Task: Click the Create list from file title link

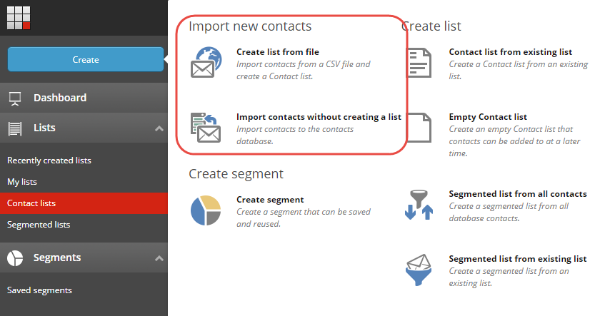Action: (x=278, y=52)
